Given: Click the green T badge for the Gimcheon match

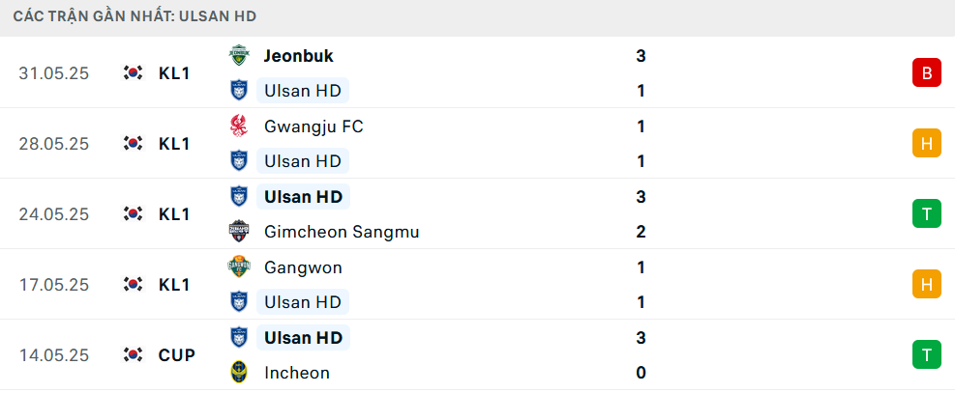Looking at the screenshot, I should point(926,213).
